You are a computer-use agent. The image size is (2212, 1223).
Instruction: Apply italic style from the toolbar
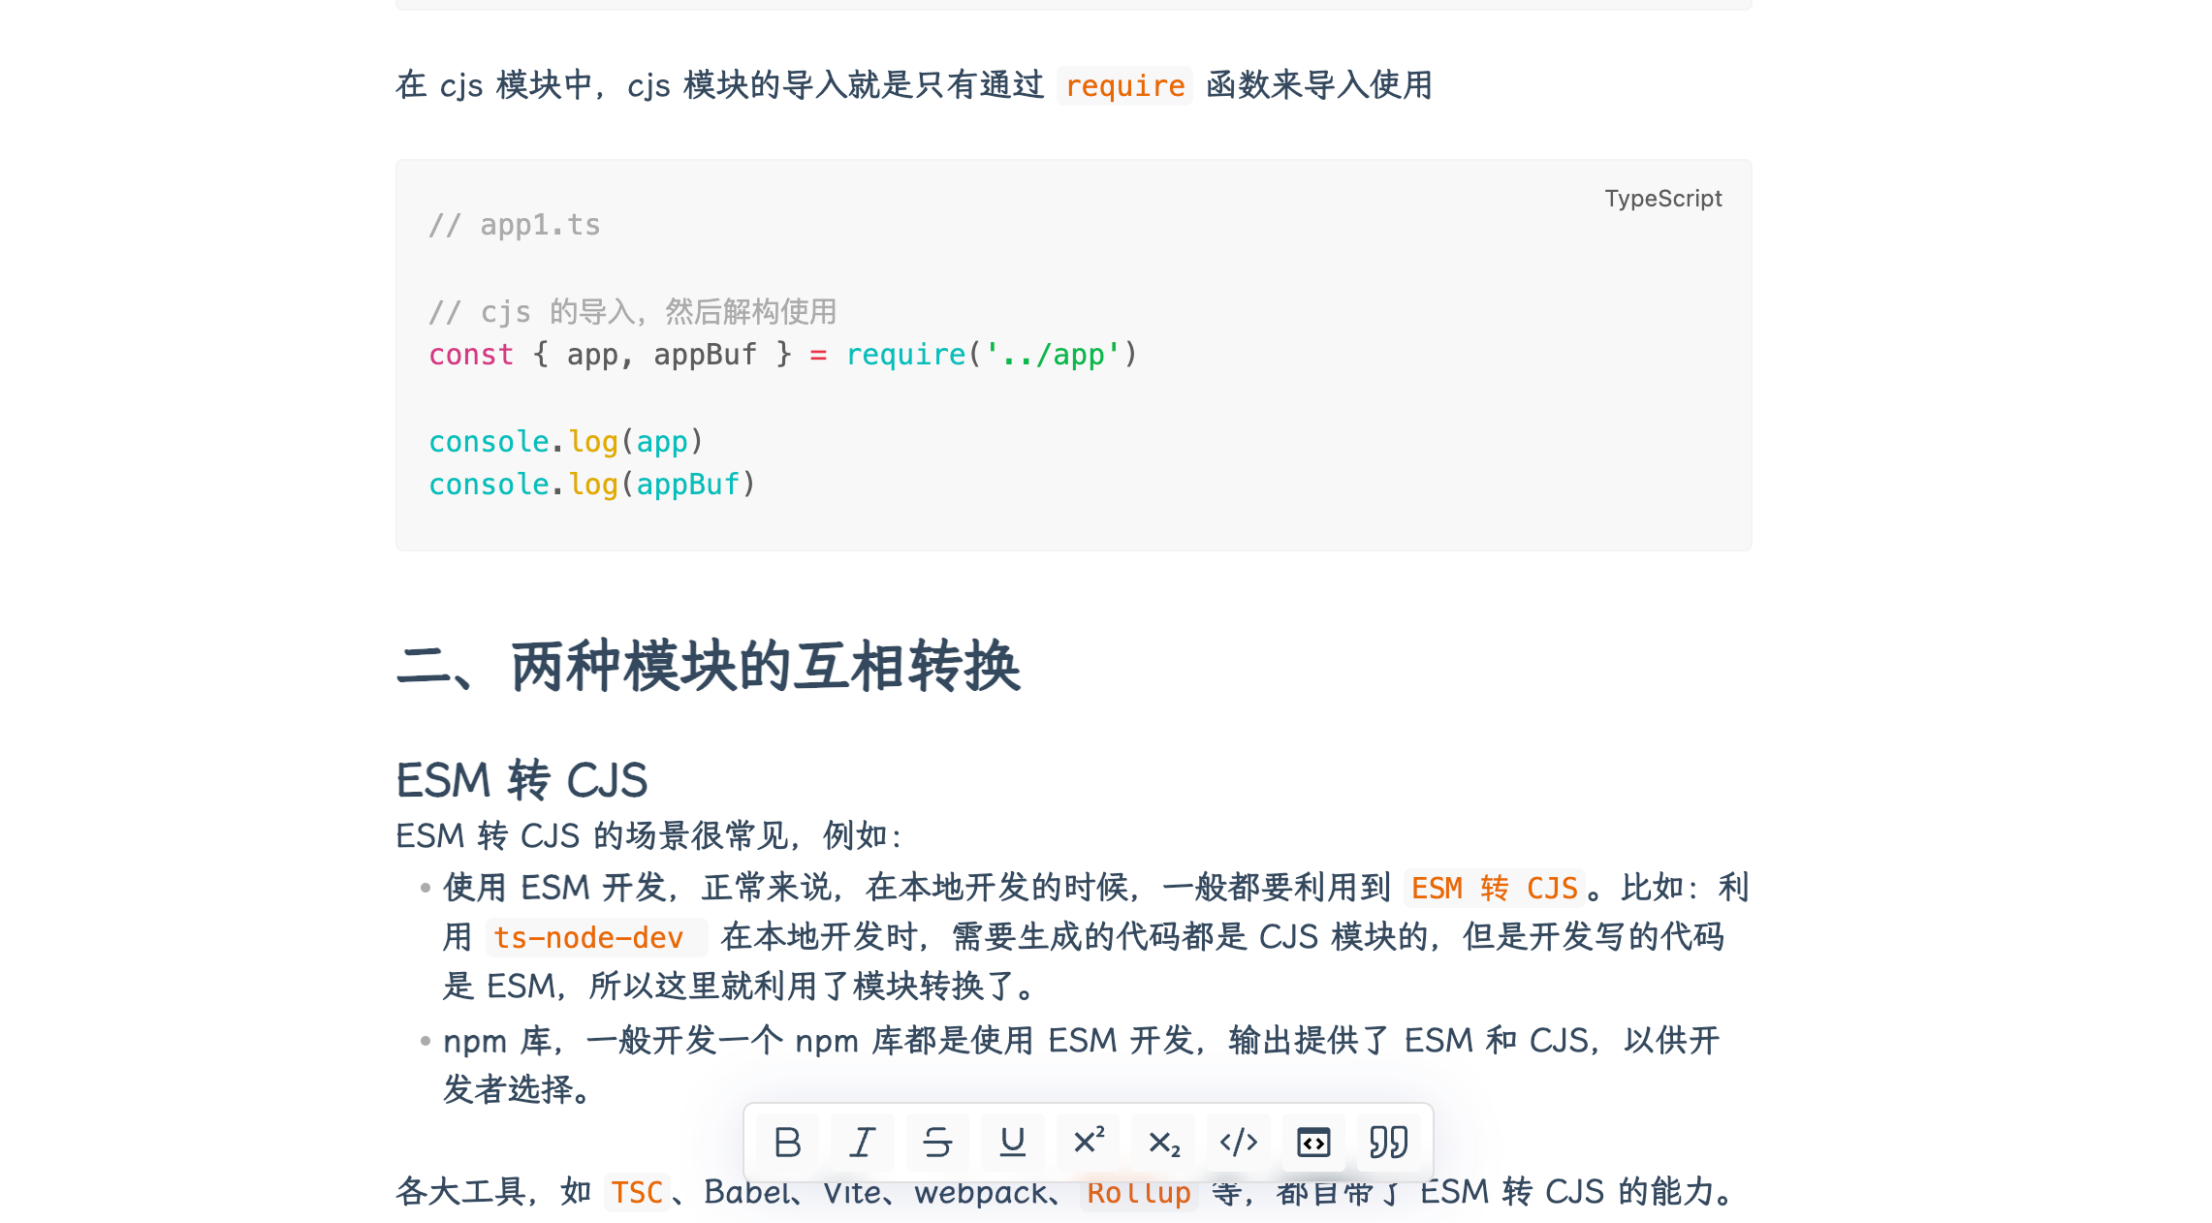(862, 1143)
